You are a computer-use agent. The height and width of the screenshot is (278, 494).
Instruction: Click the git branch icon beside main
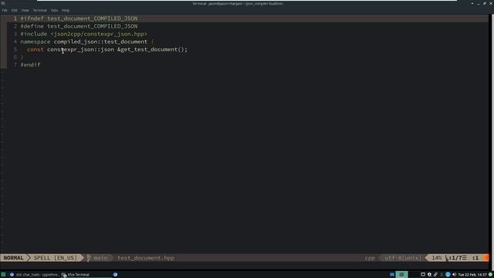tap(89, 258)
